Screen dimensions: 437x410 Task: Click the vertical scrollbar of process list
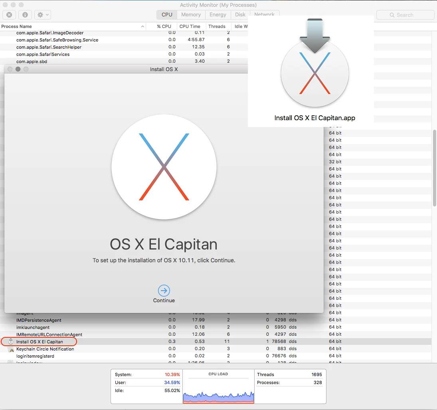[434, 168]
